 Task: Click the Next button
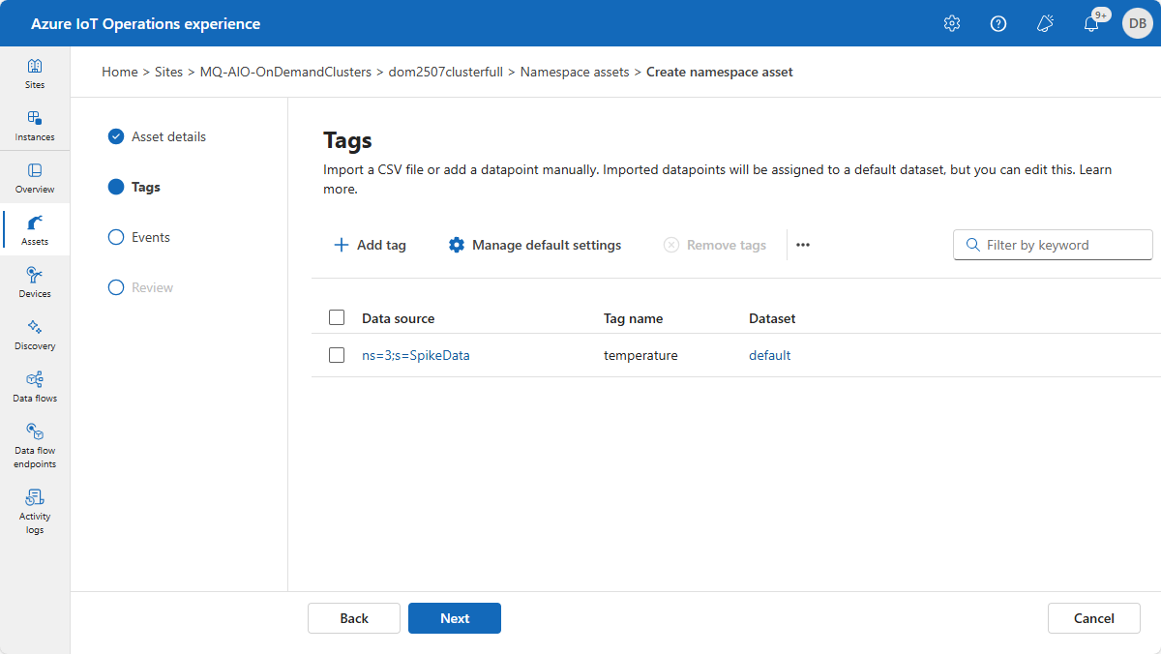(454, 617)
